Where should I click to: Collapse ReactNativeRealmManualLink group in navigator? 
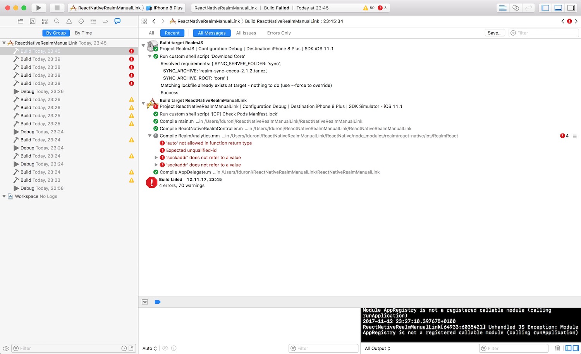(4, 43)
